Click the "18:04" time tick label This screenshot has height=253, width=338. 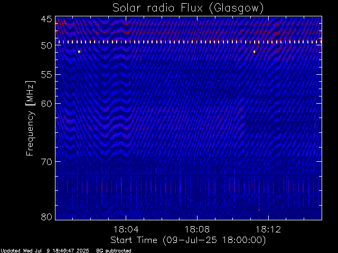click(x=126, y=229)
